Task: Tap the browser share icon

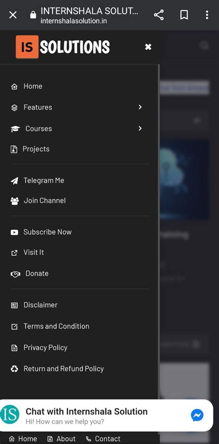Action: [159, 15]
